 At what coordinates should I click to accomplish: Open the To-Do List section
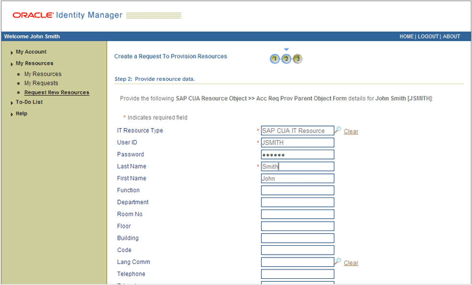29,102
